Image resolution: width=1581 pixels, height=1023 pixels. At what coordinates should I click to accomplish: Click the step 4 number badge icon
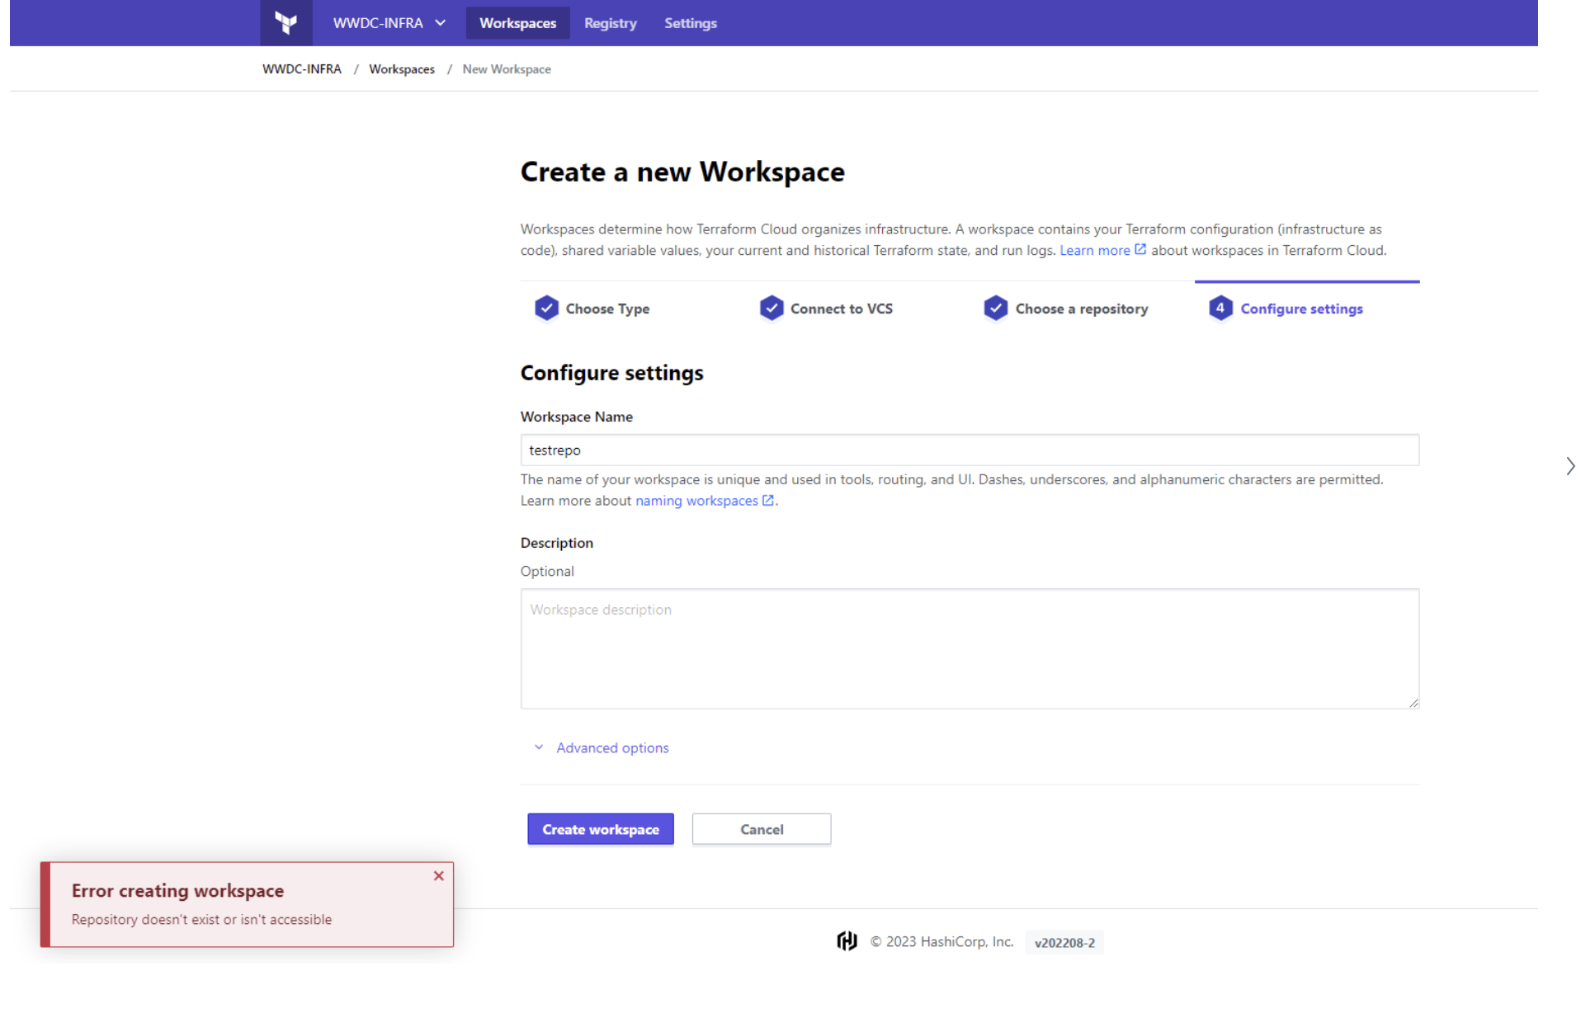[x=1220, y=309]
